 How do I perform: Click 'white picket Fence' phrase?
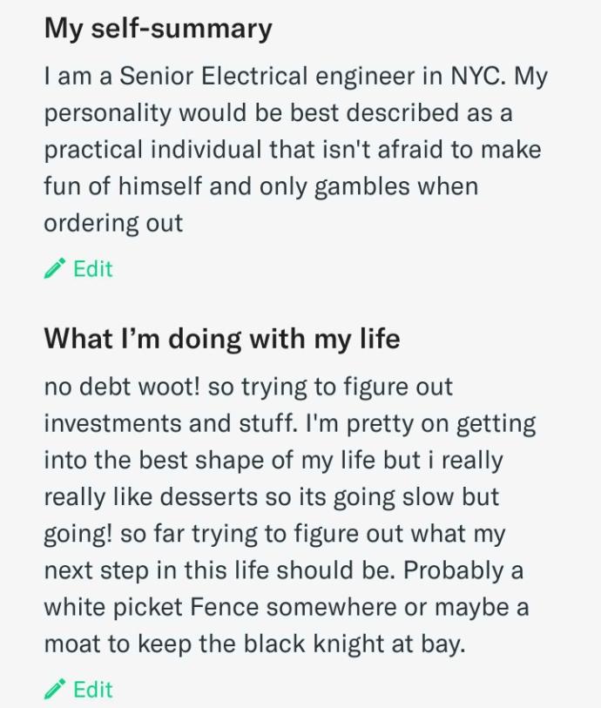(x=152, y=607)
